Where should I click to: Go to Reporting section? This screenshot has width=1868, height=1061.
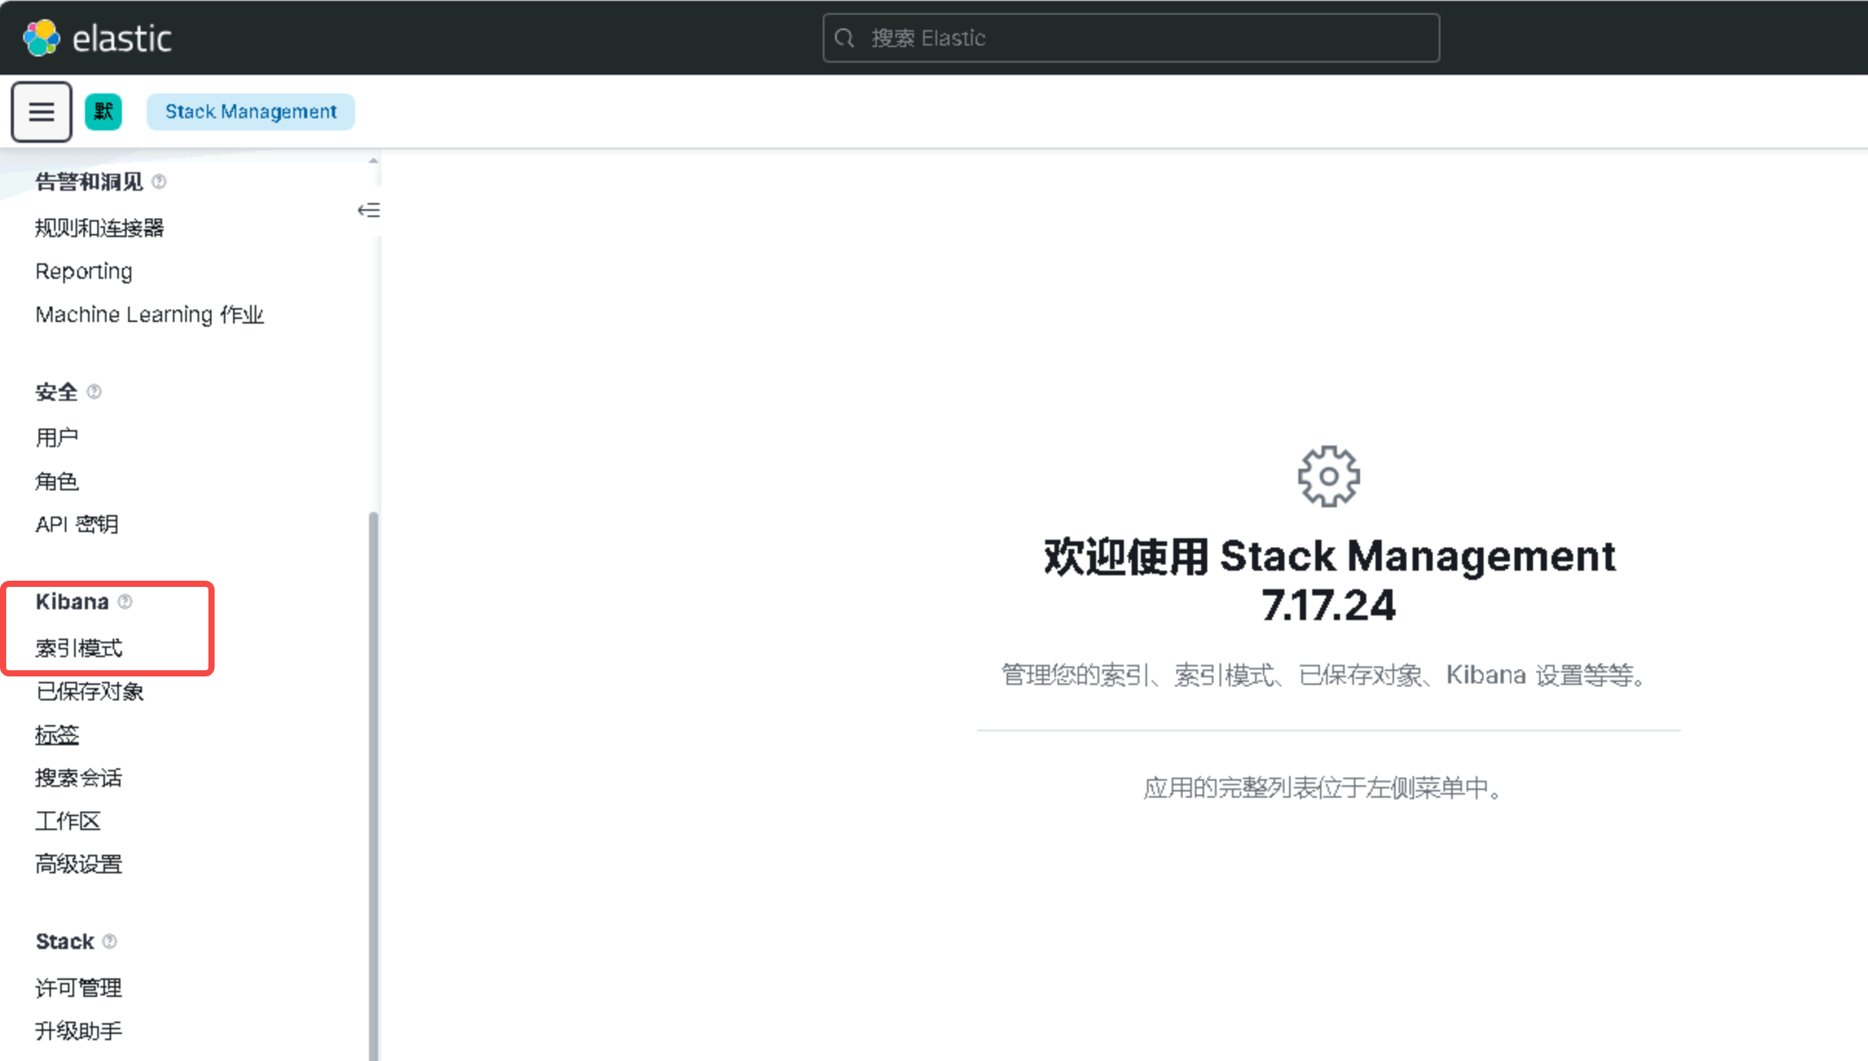point(84,271)
